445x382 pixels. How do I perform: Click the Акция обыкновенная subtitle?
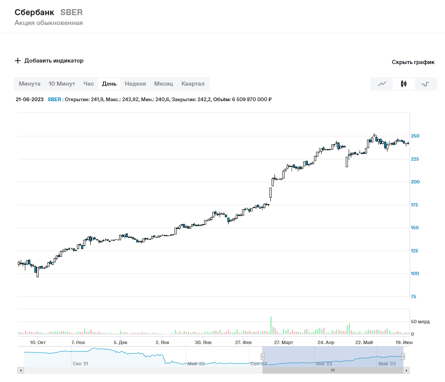point(49,23)
